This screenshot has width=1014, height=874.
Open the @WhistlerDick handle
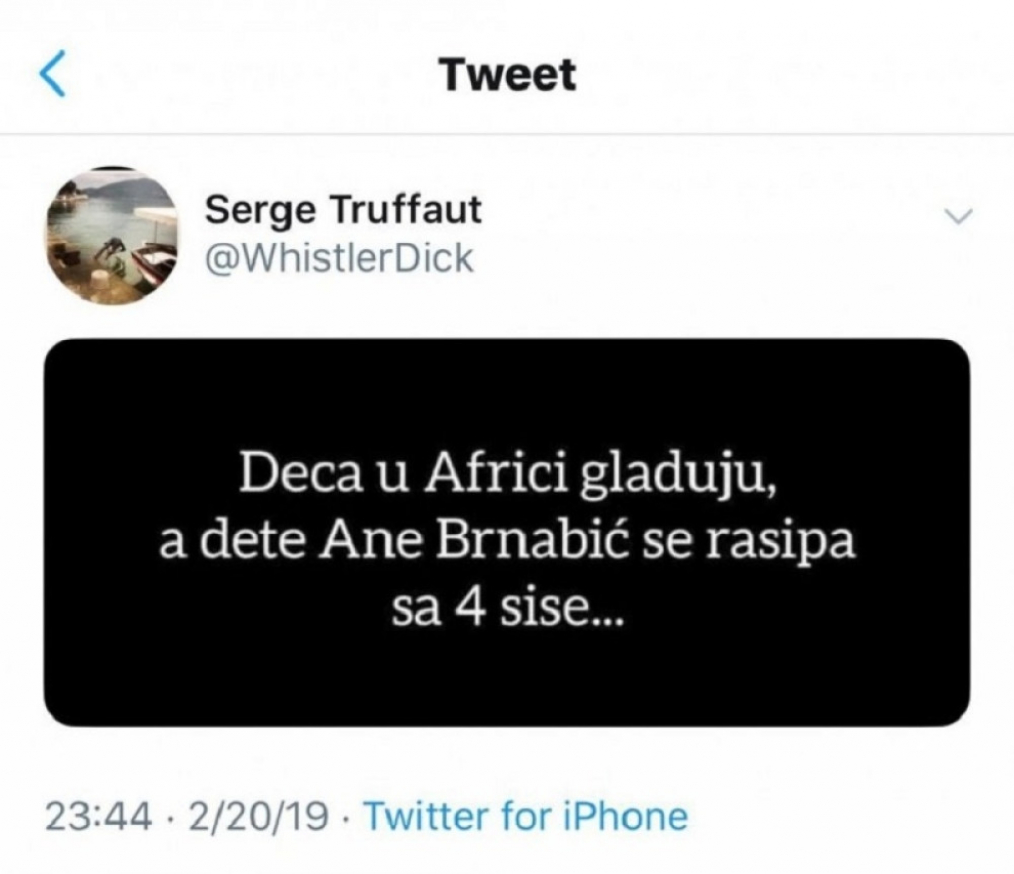[x=339, y=258]
